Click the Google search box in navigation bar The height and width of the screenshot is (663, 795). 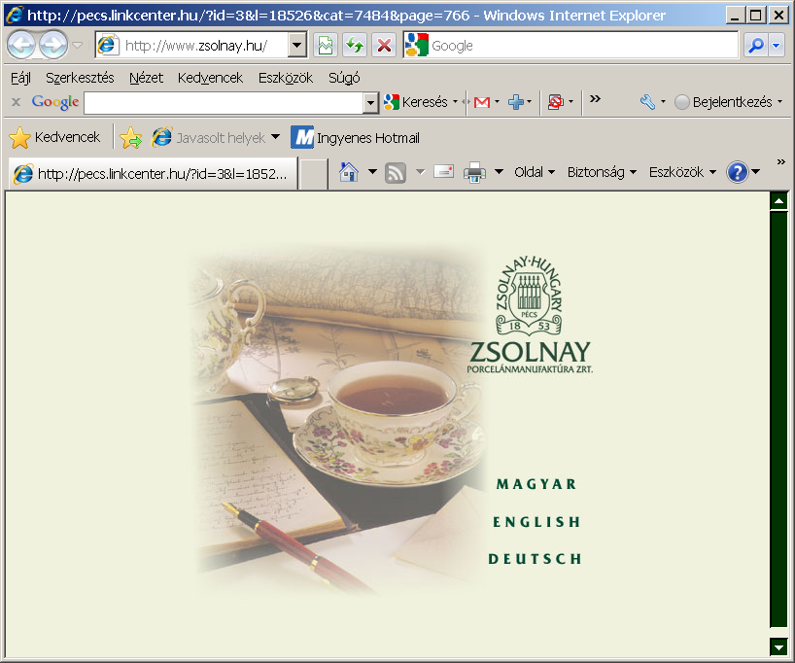[570, 46]
